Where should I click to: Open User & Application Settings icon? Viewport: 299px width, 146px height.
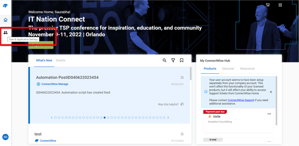(6, 33)
